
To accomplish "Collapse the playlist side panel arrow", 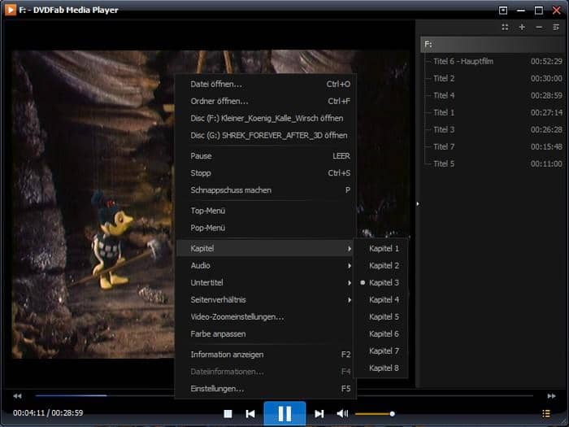I will 418,204.
